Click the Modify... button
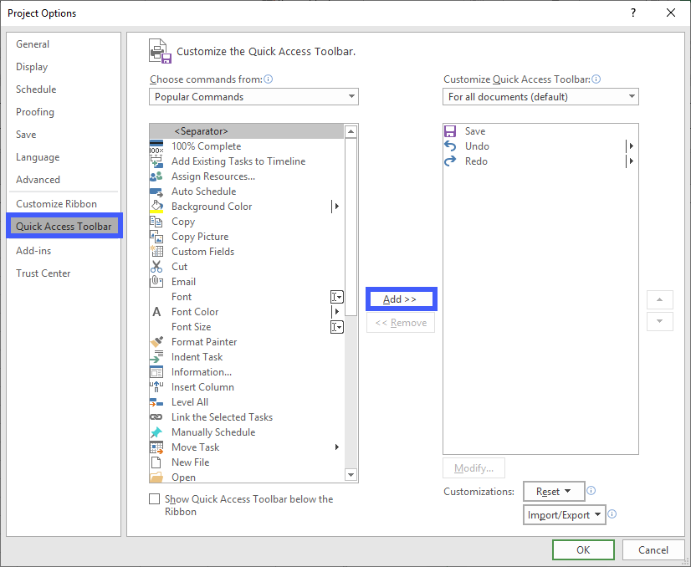The height and width of the screenshot is (567, 691). [x=473, y=467]
